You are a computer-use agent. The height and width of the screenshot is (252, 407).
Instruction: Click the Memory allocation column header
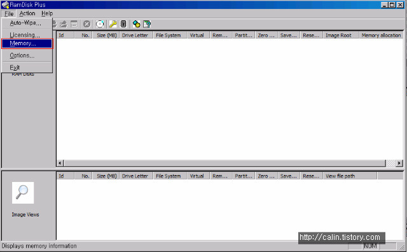[x=381, y=36]
